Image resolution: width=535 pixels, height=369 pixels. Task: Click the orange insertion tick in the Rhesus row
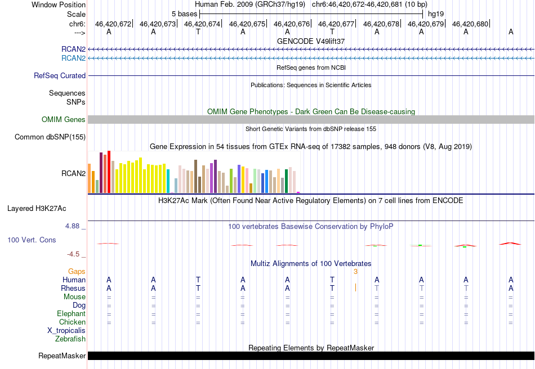[x=355, y=287]
